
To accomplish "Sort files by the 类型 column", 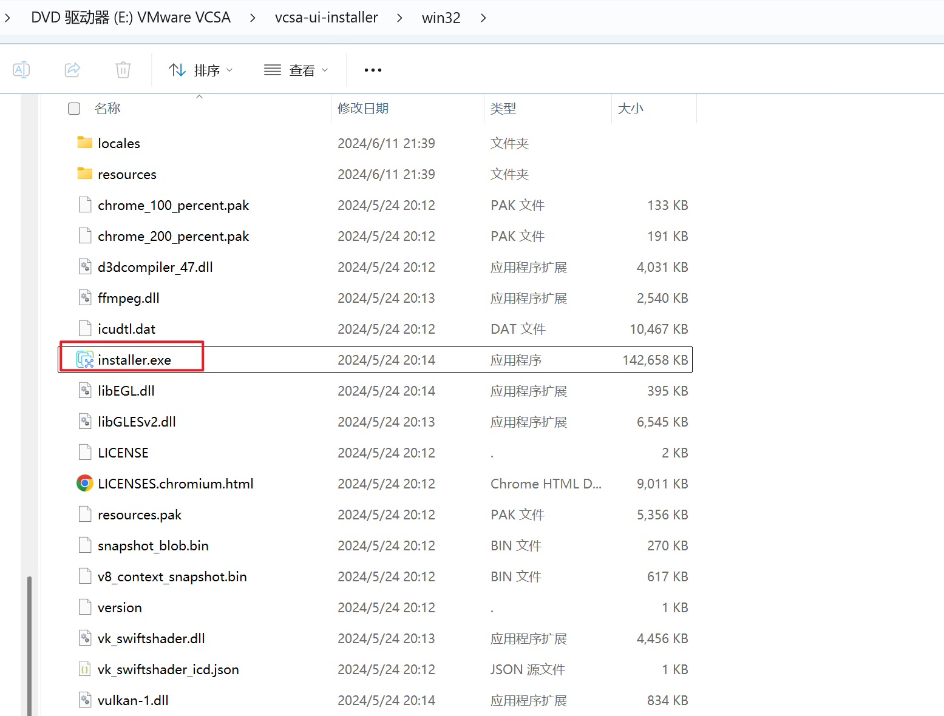I will point(503,108).
